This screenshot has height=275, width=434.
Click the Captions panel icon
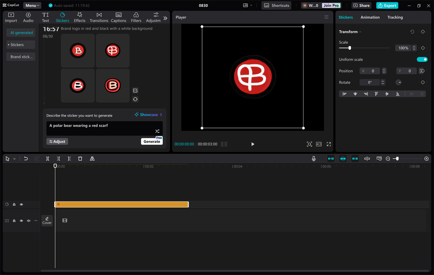coord(118,17)
